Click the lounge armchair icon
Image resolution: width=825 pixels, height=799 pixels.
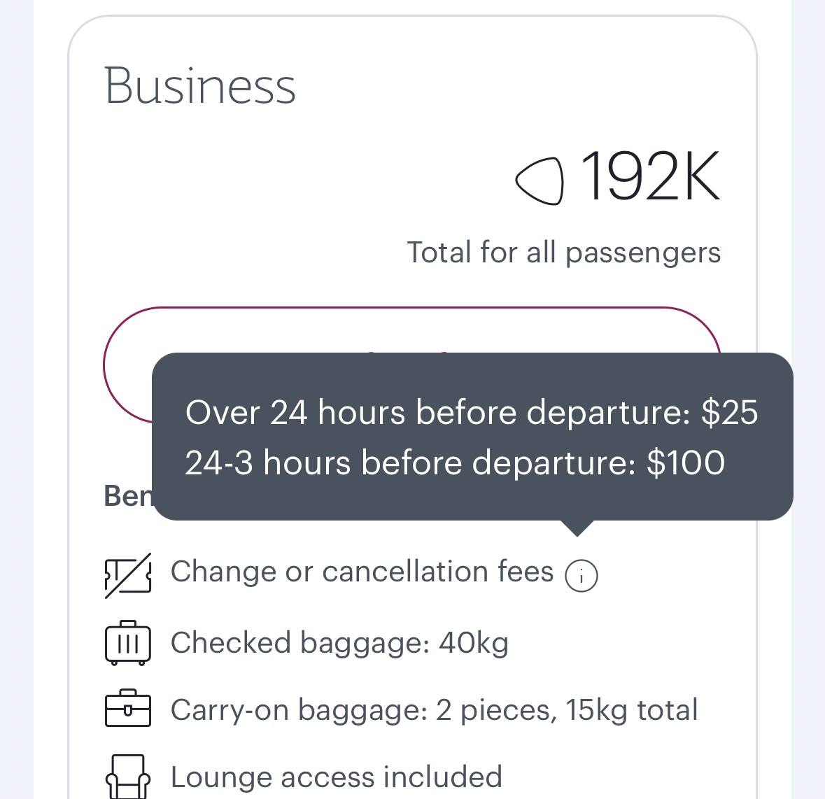[128, 777]
